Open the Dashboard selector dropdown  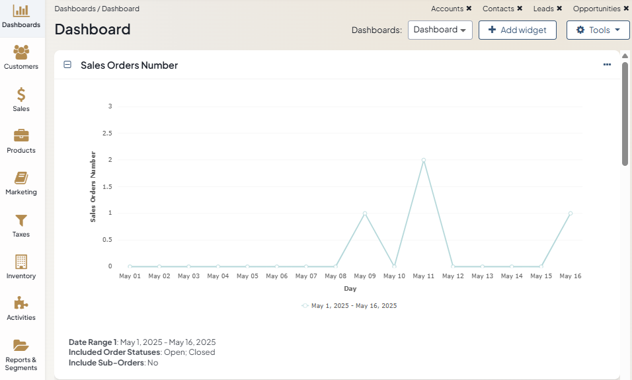coord(440,30)
